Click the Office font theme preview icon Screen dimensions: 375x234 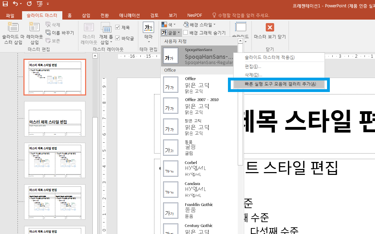tap(171, 85)
